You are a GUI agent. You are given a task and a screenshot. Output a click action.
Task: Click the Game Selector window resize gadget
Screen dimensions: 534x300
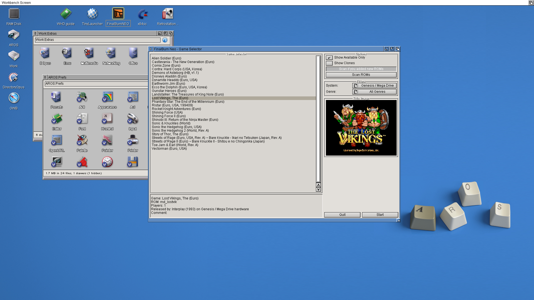[398, 220]
